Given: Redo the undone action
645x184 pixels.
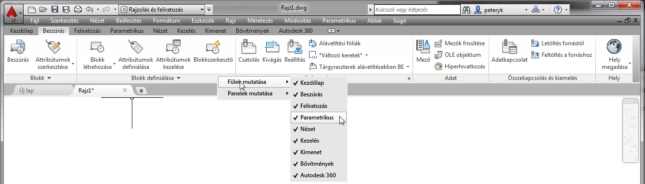Looking at the screenshot, I should coord(106,9).
